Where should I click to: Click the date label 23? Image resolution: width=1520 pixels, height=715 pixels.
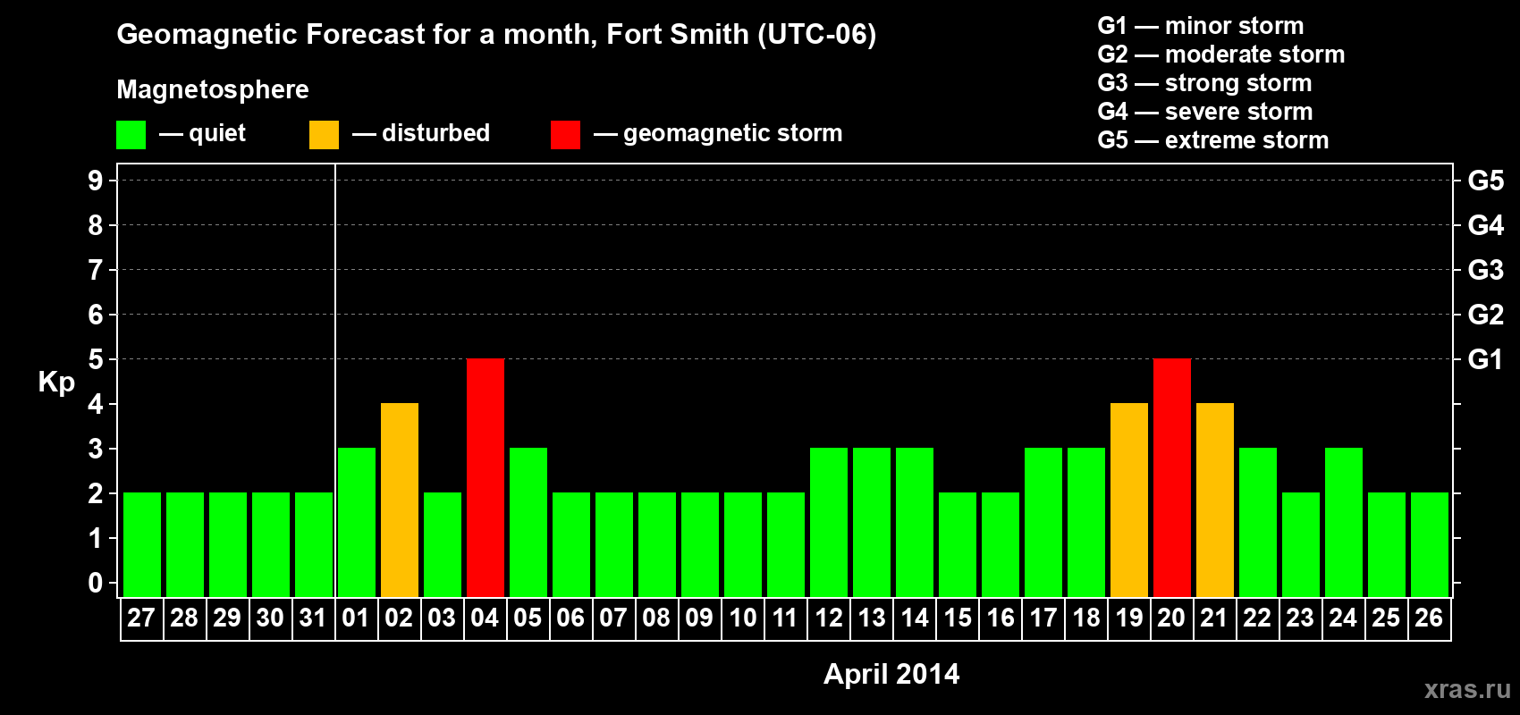[x=1300, y=618]
